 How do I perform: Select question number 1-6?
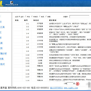[28, 41]
